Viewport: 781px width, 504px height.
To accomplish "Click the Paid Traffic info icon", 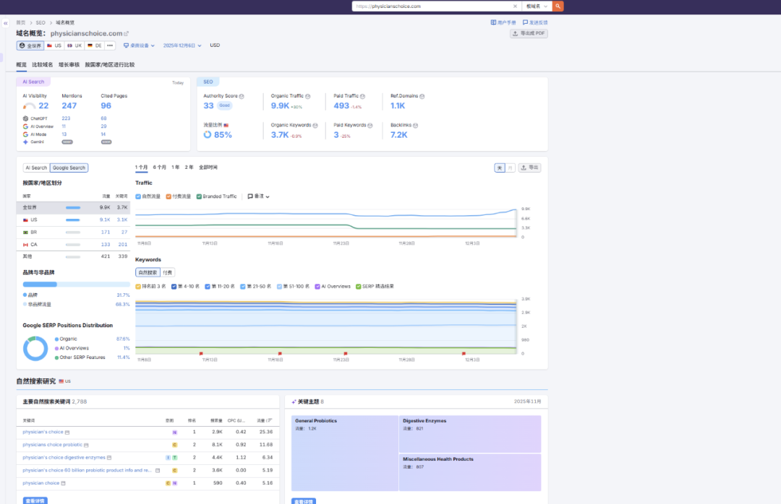I will (x=362, y=97).
